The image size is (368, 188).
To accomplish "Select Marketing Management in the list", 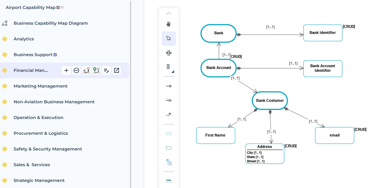I will 40,86.
